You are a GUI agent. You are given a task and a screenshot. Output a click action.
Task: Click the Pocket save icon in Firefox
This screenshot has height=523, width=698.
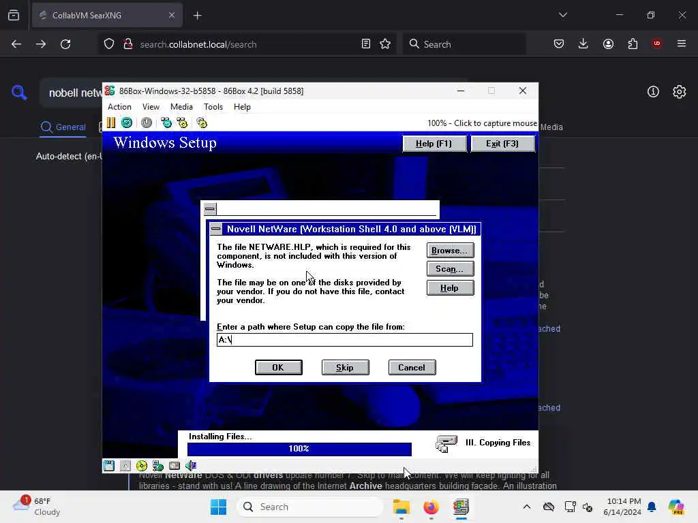point(559,44)
